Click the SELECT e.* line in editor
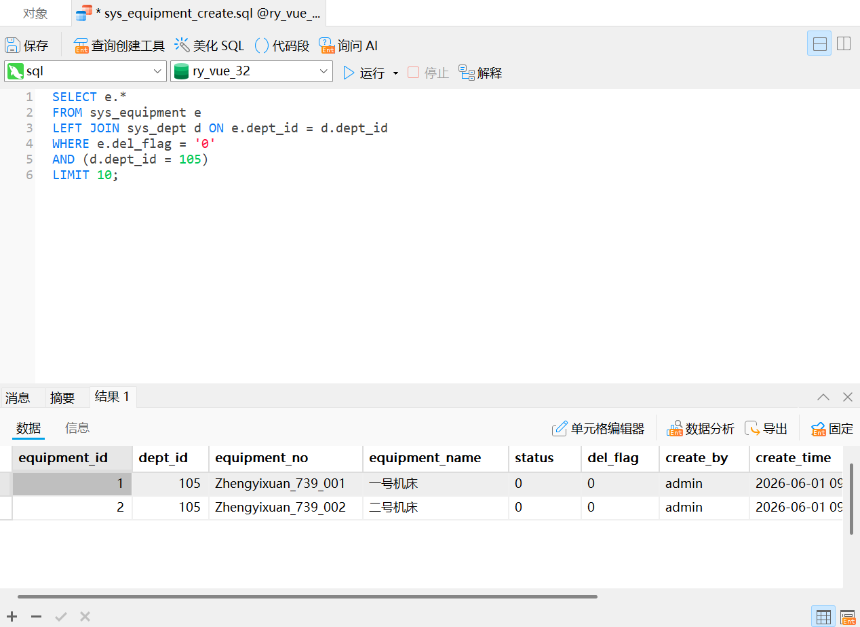Image resolution: width=860 pixels, height=627 pixels. [x=89, y=97]
